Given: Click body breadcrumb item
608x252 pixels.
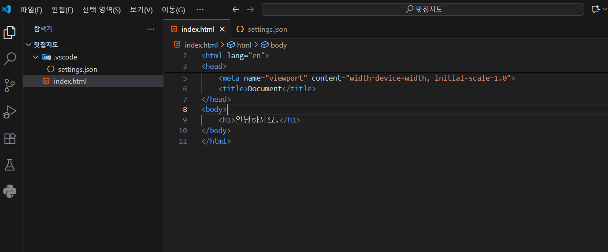Looking at the screenshot, I should (279, 45).
